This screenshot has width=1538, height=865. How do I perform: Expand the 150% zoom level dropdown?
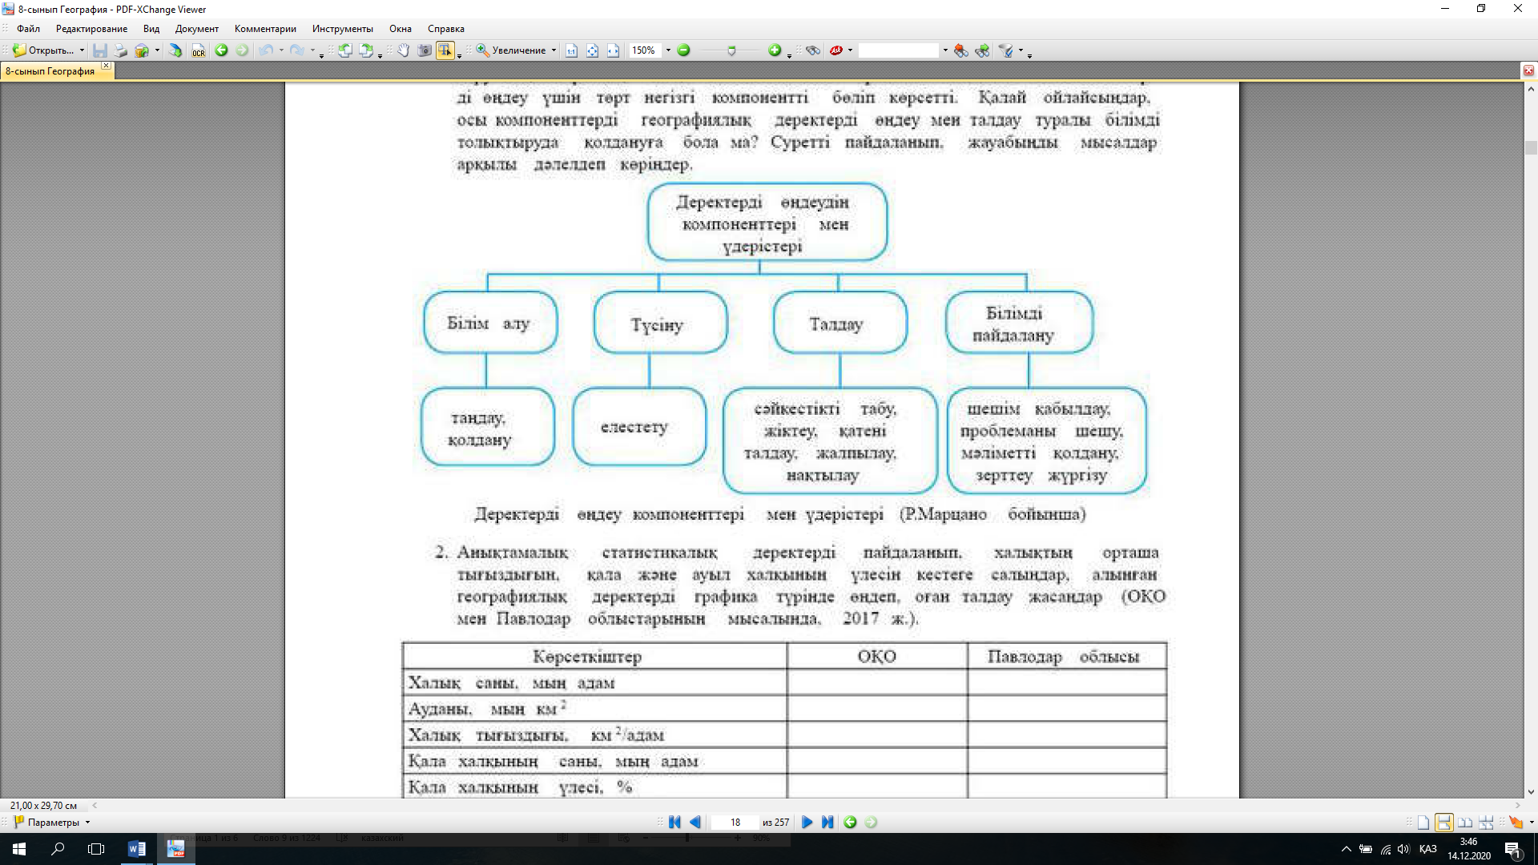pyautogui.click(x=668, y=50)
